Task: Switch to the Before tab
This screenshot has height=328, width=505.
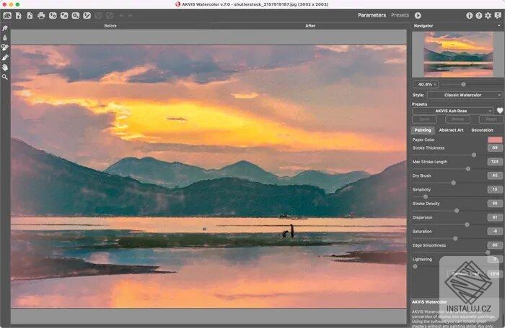Action: point(110,26)
